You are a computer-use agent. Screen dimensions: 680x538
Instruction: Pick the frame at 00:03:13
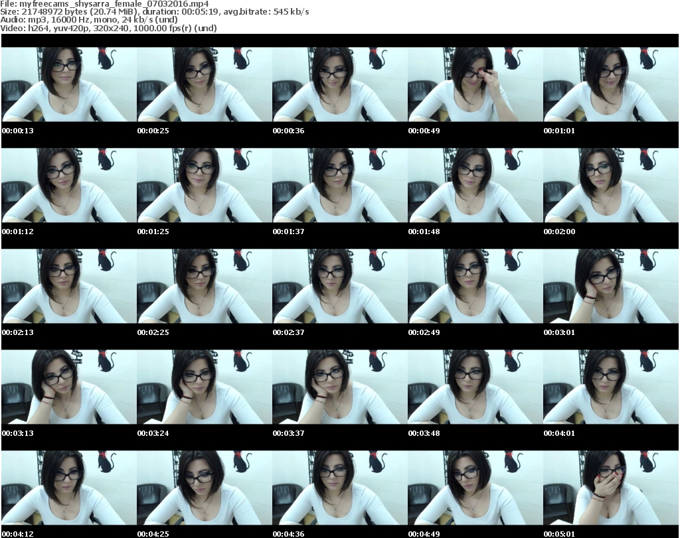[x=69, y=387]
